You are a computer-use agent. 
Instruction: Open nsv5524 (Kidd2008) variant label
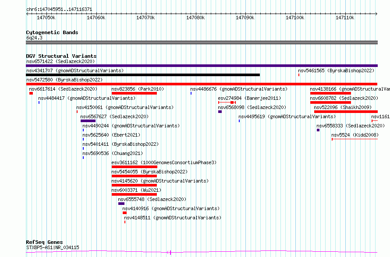[x=355, y=135]
